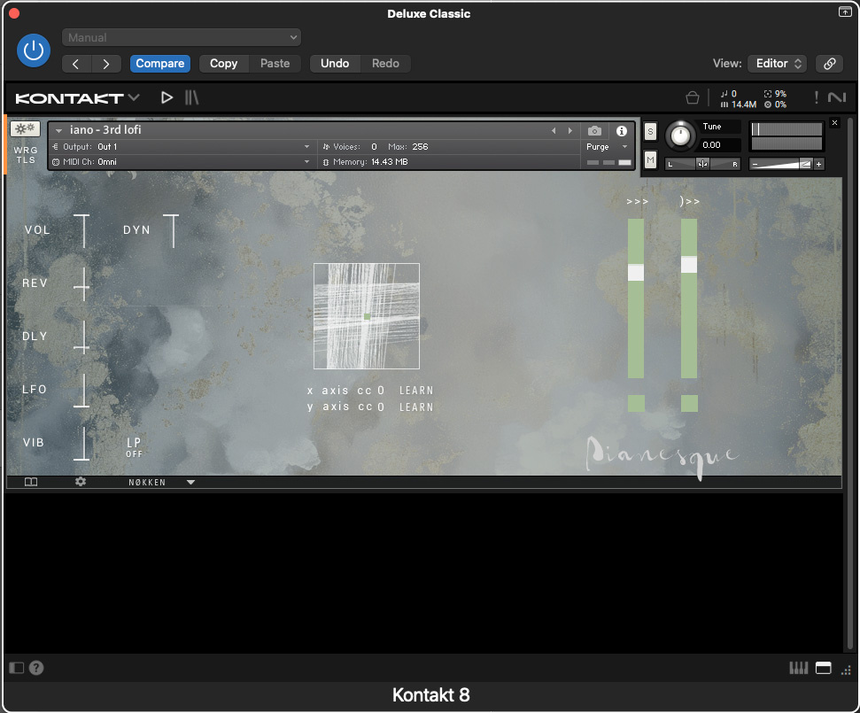Screen dimensions: 860x713
Task: Click the snapshot camera icon
Action: coord(594,130)
